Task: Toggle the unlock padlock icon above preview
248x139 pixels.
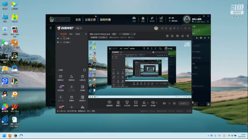Action: pyautogui.click(x=172, y=36)
